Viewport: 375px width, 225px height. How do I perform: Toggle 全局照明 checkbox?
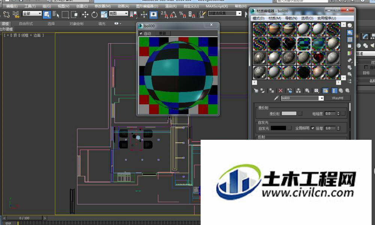313,128
